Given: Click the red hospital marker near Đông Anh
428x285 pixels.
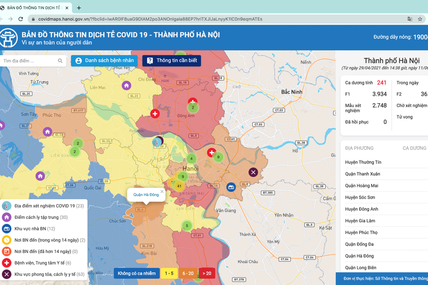Looking at the screenshot, I should point(155,114).
